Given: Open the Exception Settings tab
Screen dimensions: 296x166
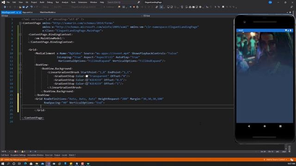Looking at the screenshot, I should pyautogui.click(x=18, y=155).
